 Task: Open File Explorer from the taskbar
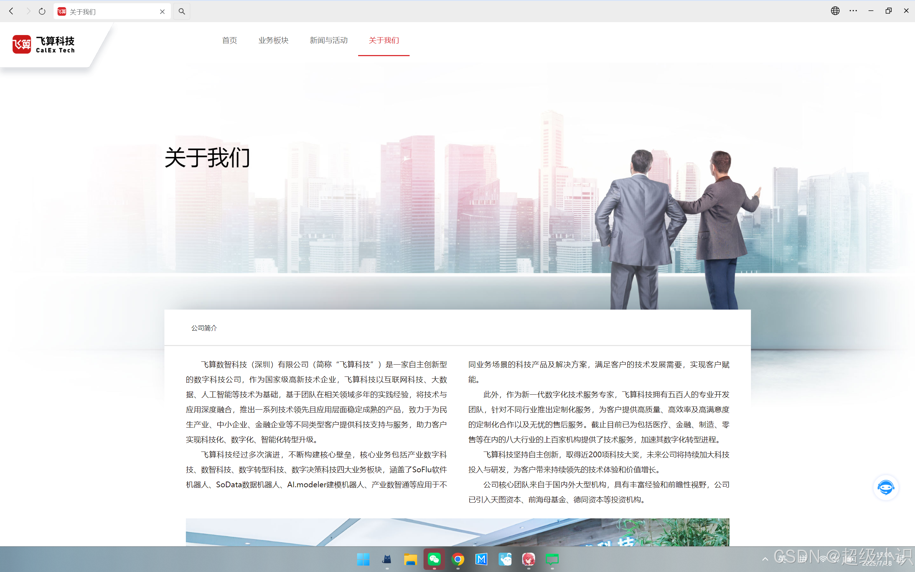[411, 559]
